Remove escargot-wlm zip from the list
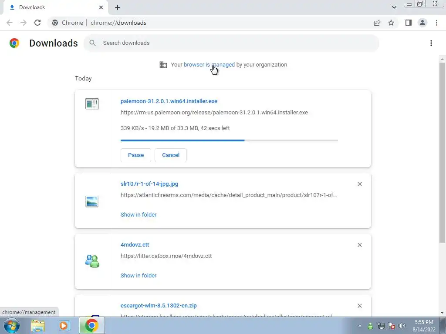This screenshot has height=334, width=446. 359,306
